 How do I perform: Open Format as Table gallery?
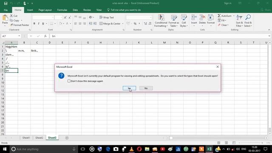(x=174, y=21)
